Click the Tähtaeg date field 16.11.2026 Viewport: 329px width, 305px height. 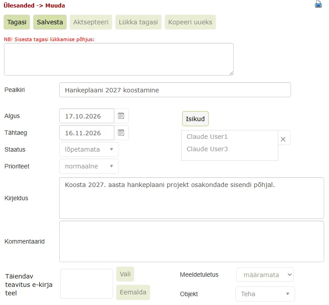87,133
